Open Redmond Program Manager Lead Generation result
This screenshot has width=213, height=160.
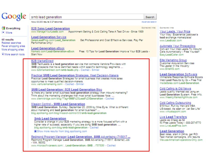81,137
